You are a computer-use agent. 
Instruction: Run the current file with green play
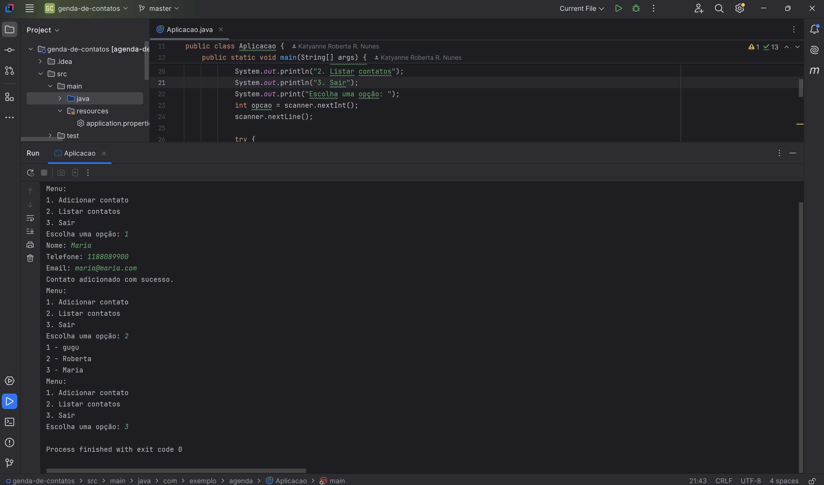(x=618, y=8)
